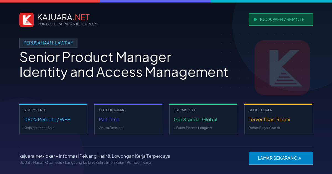Click the + Paket Benefit Lengkap caption

(193, 128)
